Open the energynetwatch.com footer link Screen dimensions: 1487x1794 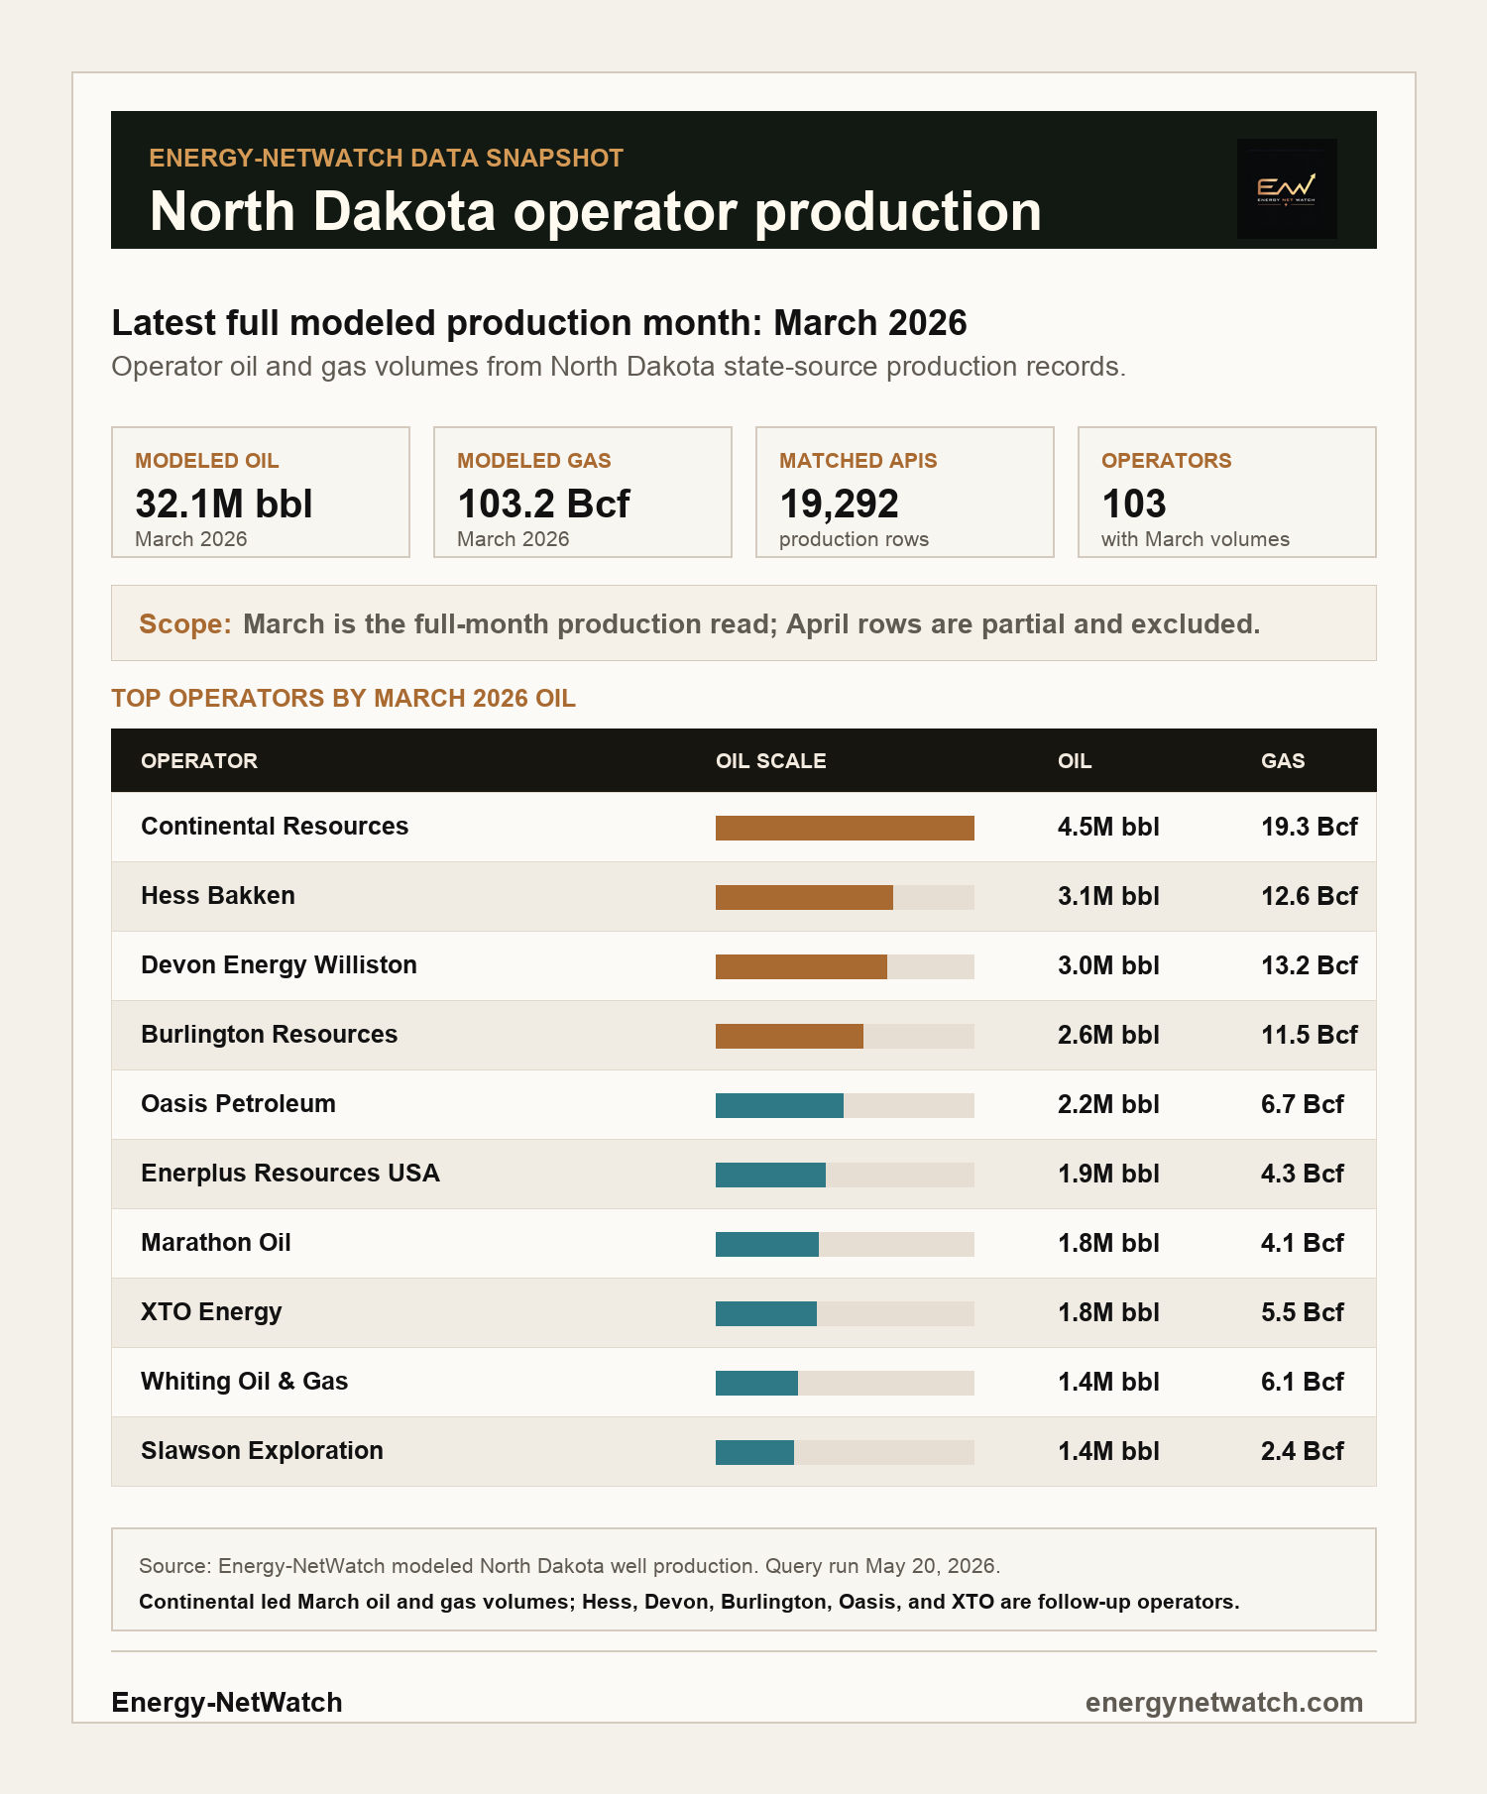pyautogui.click(x=1224, y=1702)
